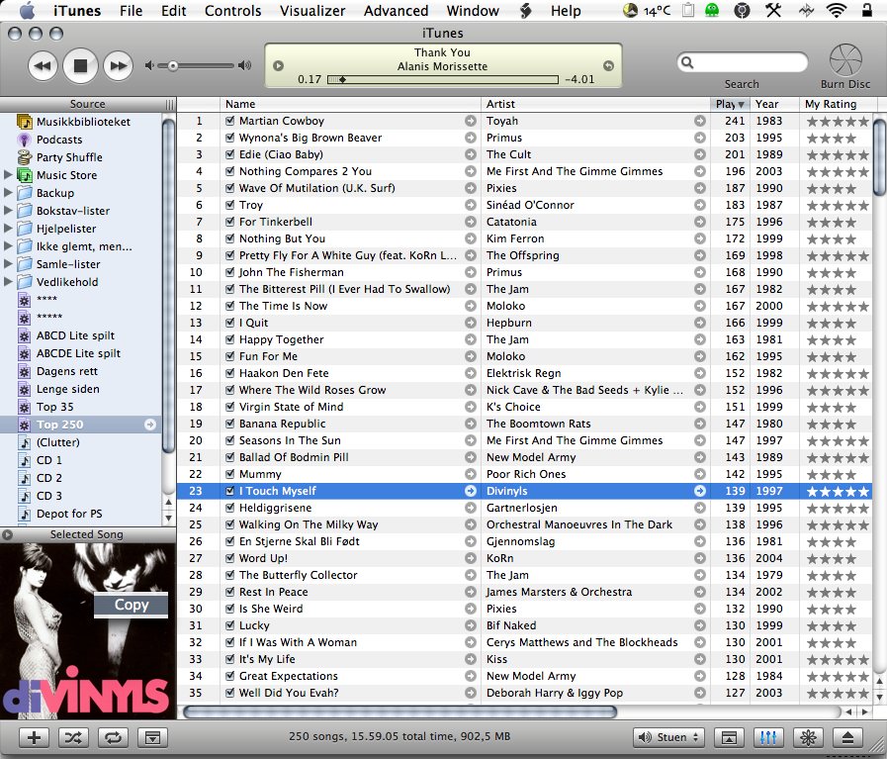Sort by the Artist column header
Screen dimensions: 887x759
click(x=595, y=104)
